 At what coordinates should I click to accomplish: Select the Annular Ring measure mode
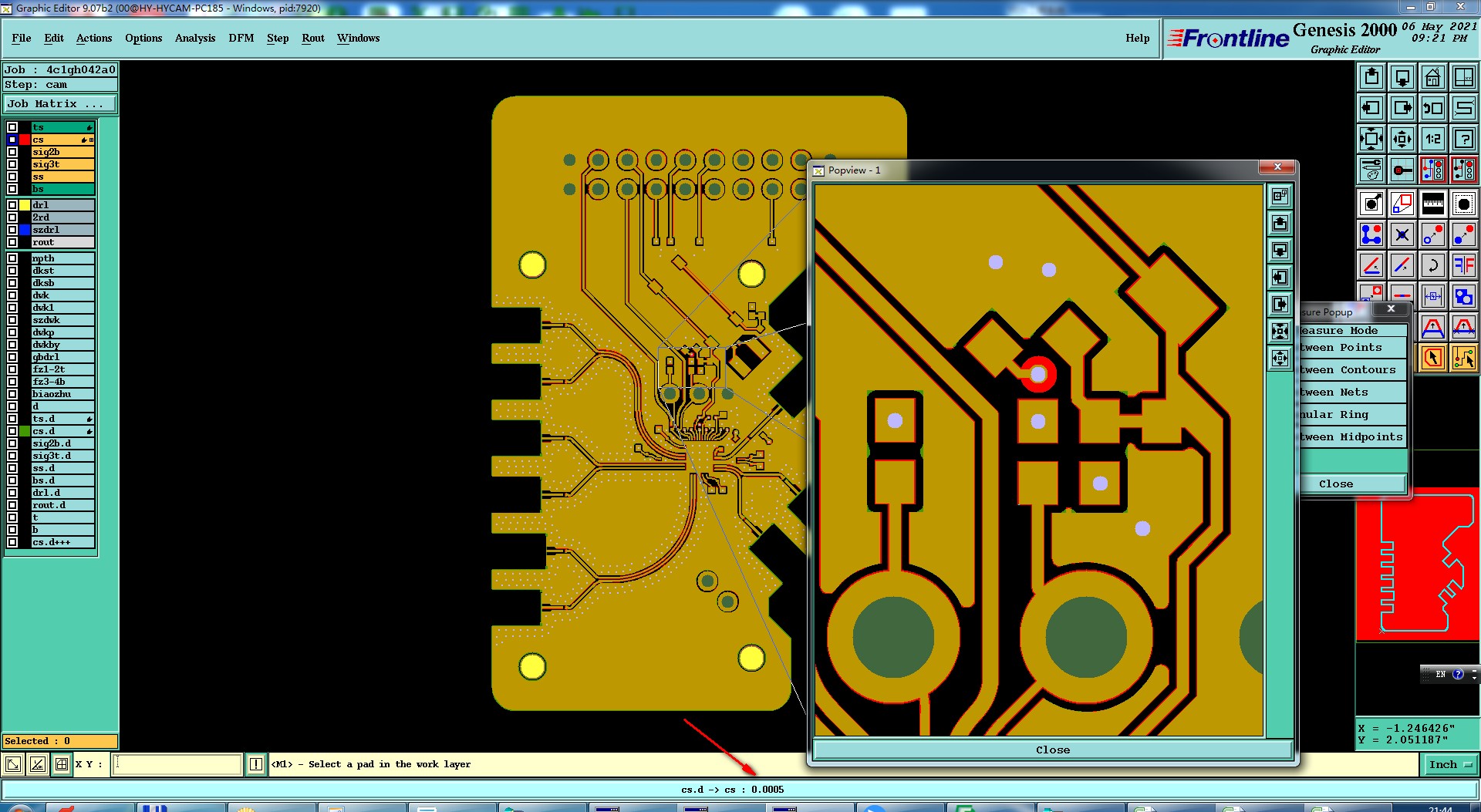point(1352,414)
